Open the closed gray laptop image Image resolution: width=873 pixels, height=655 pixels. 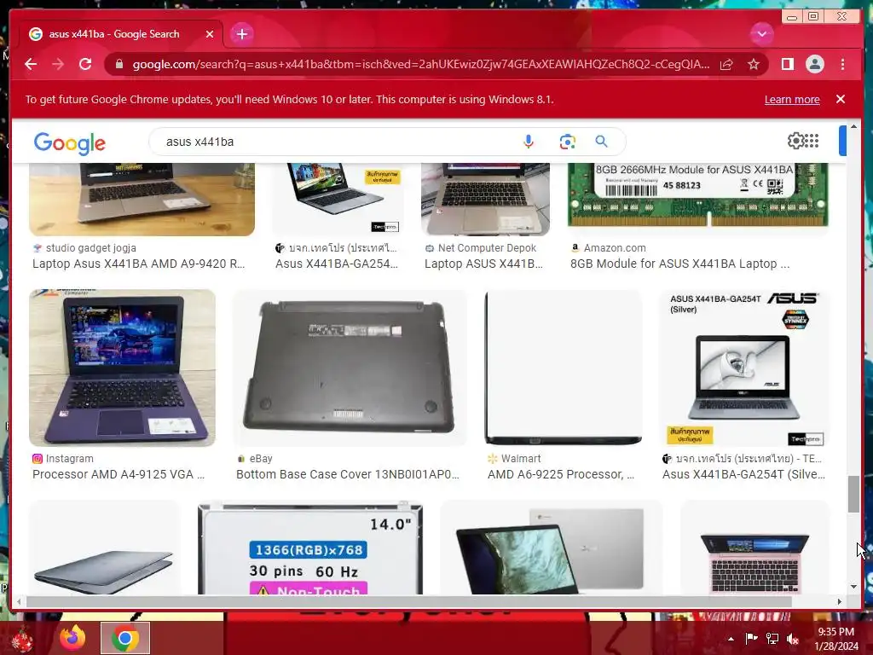coord(104,548)
